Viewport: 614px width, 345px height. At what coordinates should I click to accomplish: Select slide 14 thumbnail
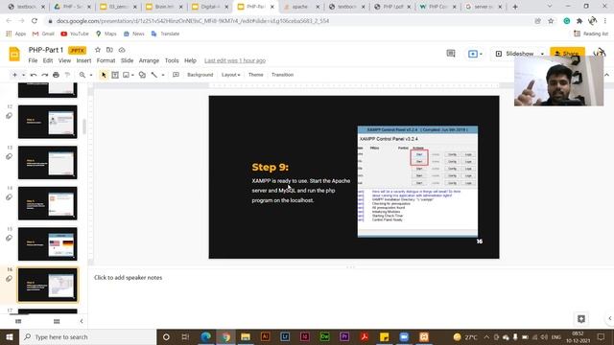pos(47,203)
